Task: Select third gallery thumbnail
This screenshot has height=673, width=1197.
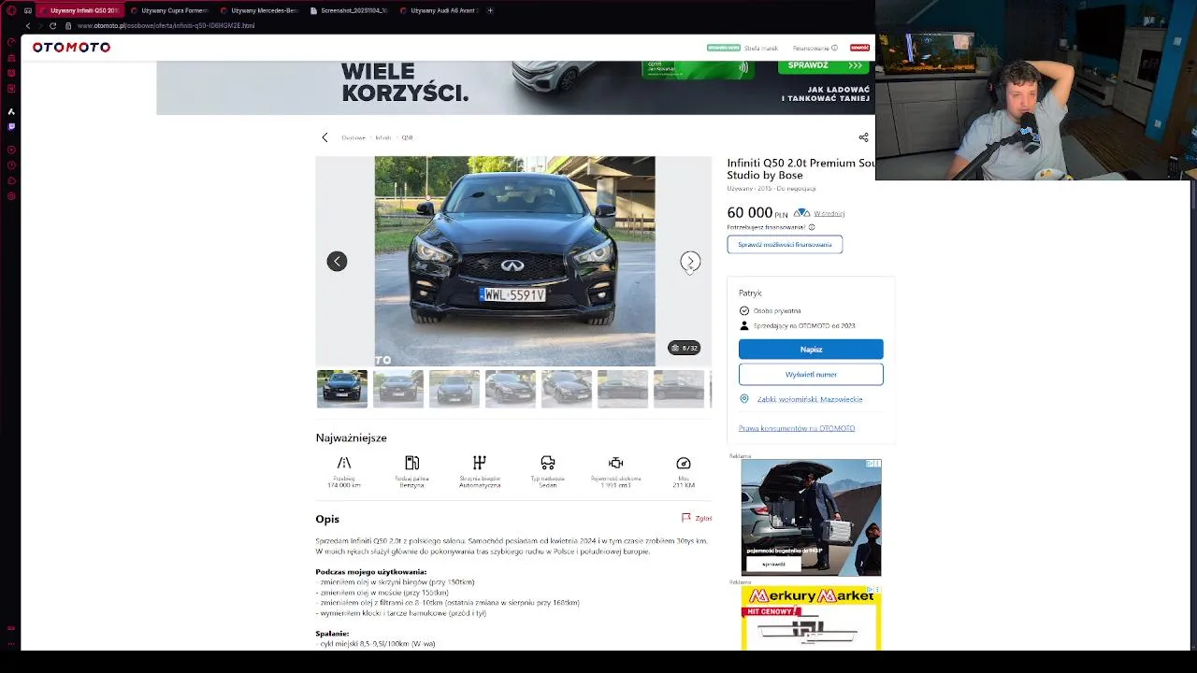Action: [454, 389]
